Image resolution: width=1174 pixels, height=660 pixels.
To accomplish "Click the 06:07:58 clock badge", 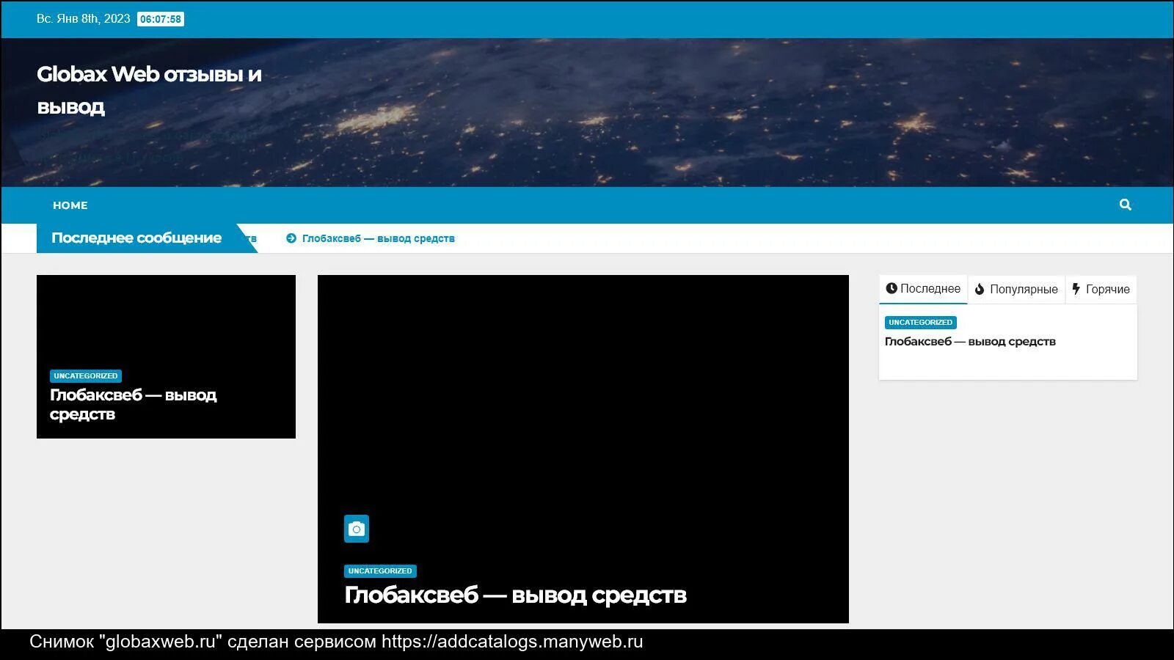I will click(x=161, y=19).
